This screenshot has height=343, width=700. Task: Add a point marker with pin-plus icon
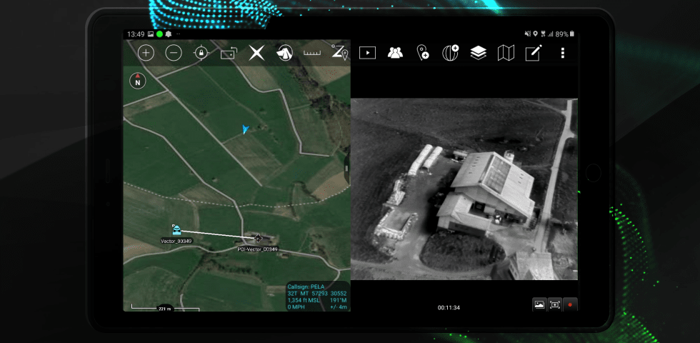(423, 53)
